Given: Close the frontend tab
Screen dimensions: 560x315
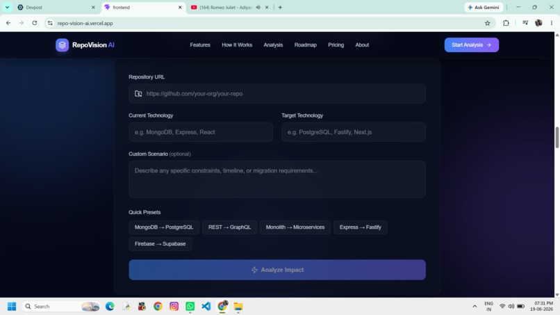Looking at the screenshot, I should click(180, 7).
